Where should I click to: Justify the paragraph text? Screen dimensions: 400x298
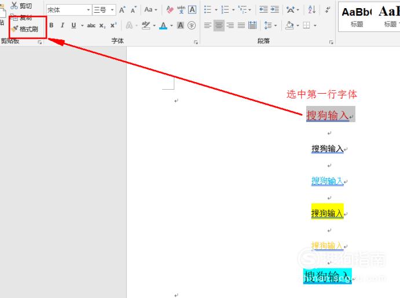point(241,25)
